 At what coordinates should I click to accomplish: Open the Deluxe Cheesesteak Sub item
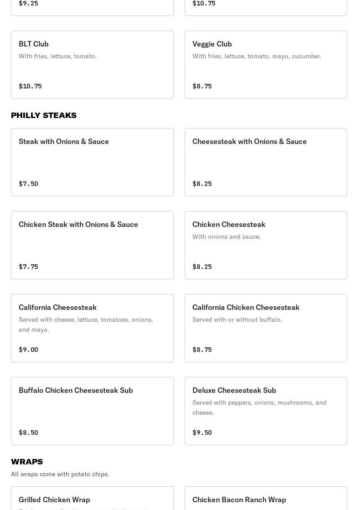[x=265, y=411]
